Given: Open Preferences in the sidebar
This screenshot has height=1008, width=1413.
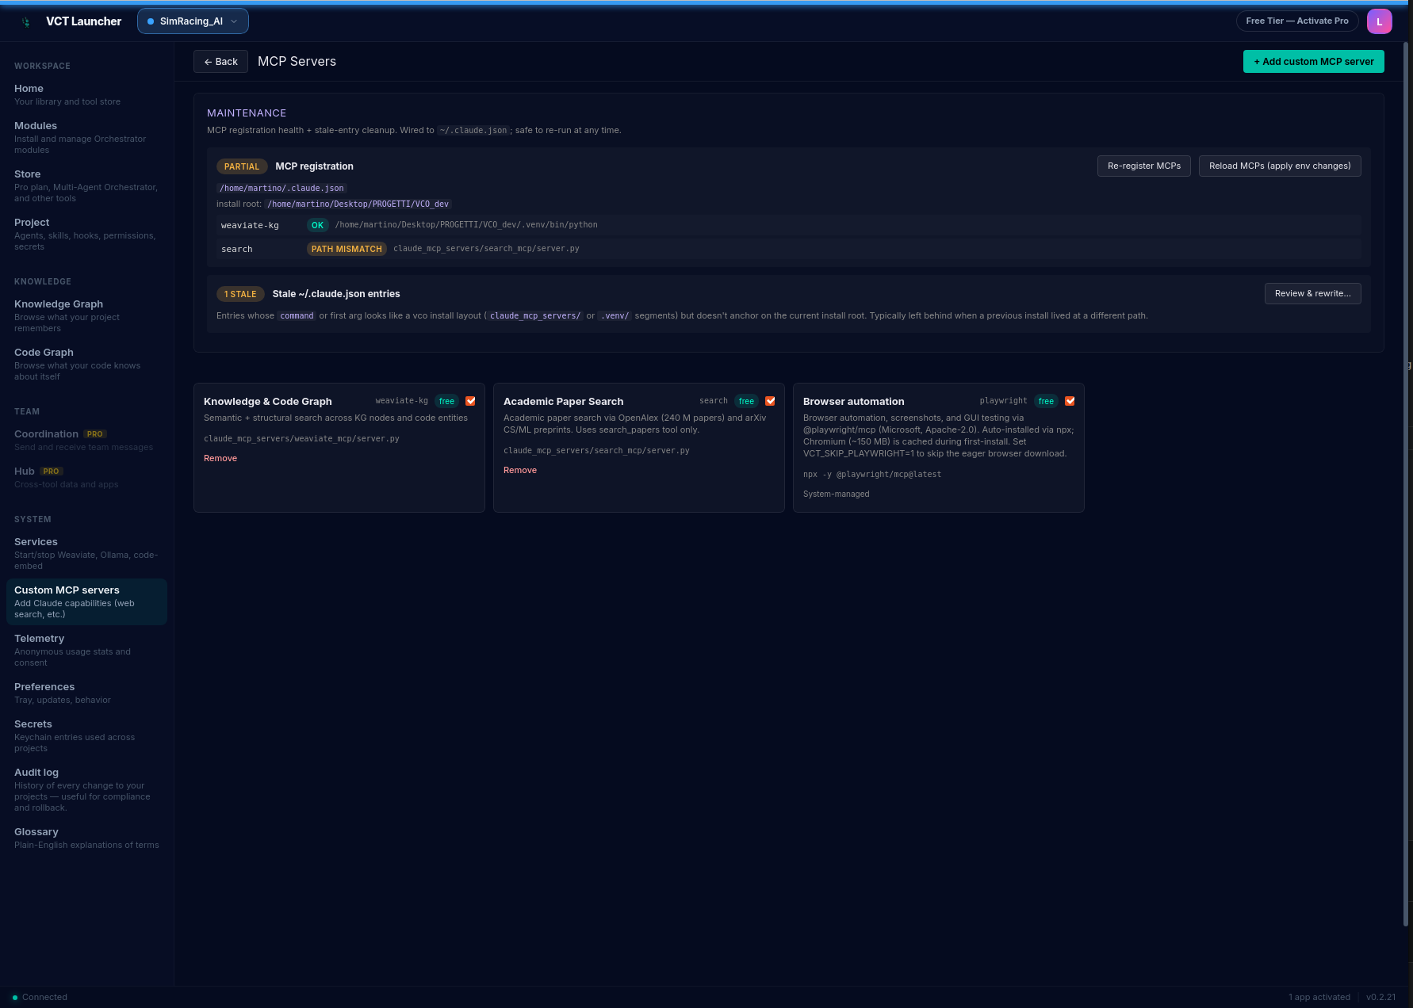Looking at the screenshot, I should [86, 693].
